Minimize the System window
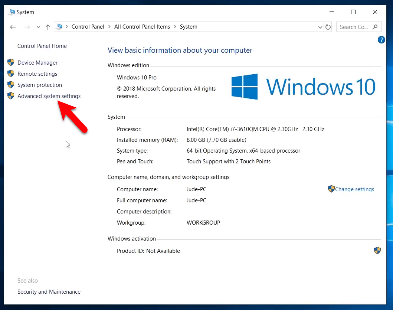393x310 pixels. click(x=332, y=12)
